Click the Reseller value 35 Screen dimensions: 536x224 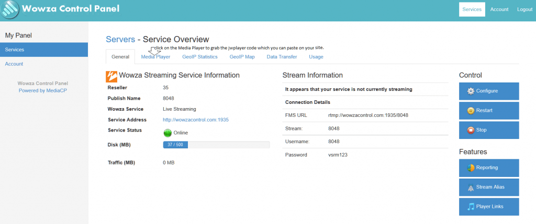click(x=166, y=88)
